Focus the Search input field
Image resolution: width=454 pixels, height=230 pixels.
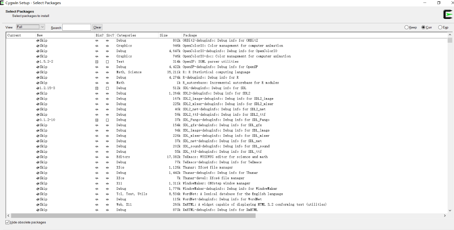click(x=77, y=27)
